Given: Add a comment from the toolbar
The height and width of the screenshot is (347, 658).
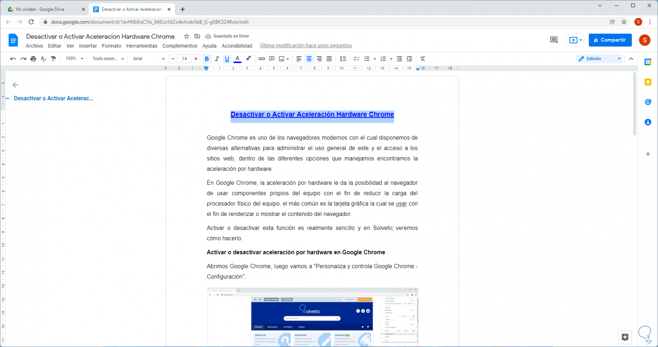Looking at the screenshot, I should click(272, 59).
